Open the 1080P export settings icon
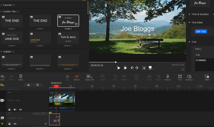 tap(207, 76)
